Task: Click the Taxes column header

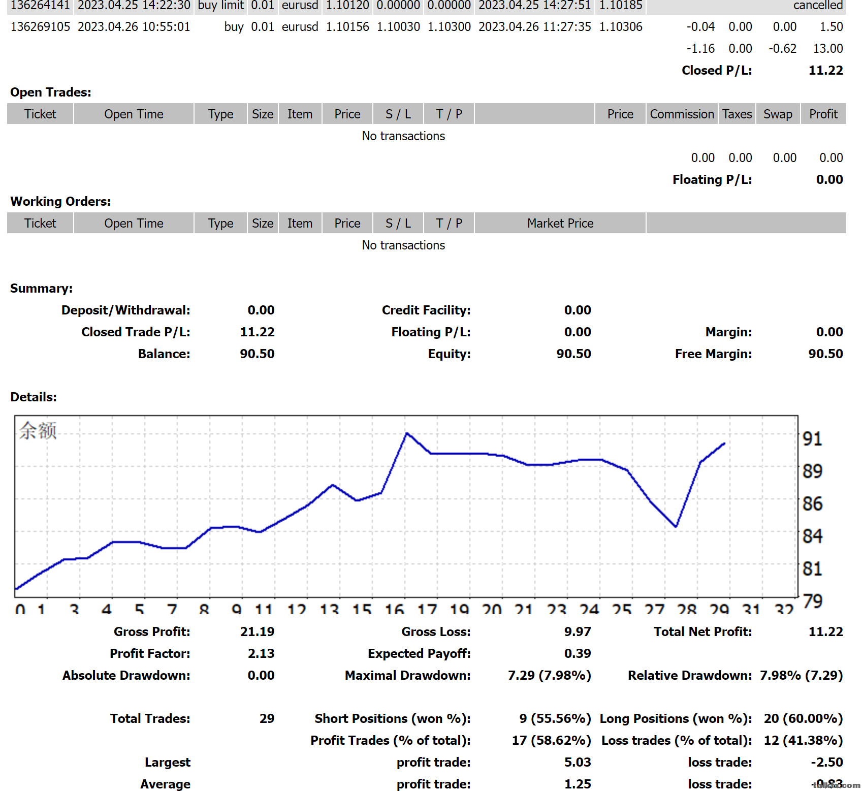Action: point(737,114)
